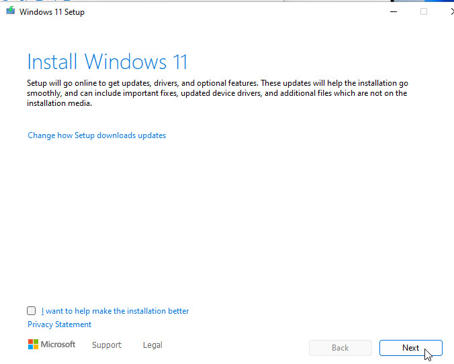Click the Windows 11 Setup title bar icon
Image resolution: width=454 pixels, height=364 pixels.
pyautogui.click(x=10, y=11)
